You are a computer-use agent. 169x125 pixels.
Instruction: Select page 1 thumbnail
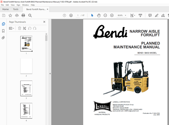coord(26,44)
